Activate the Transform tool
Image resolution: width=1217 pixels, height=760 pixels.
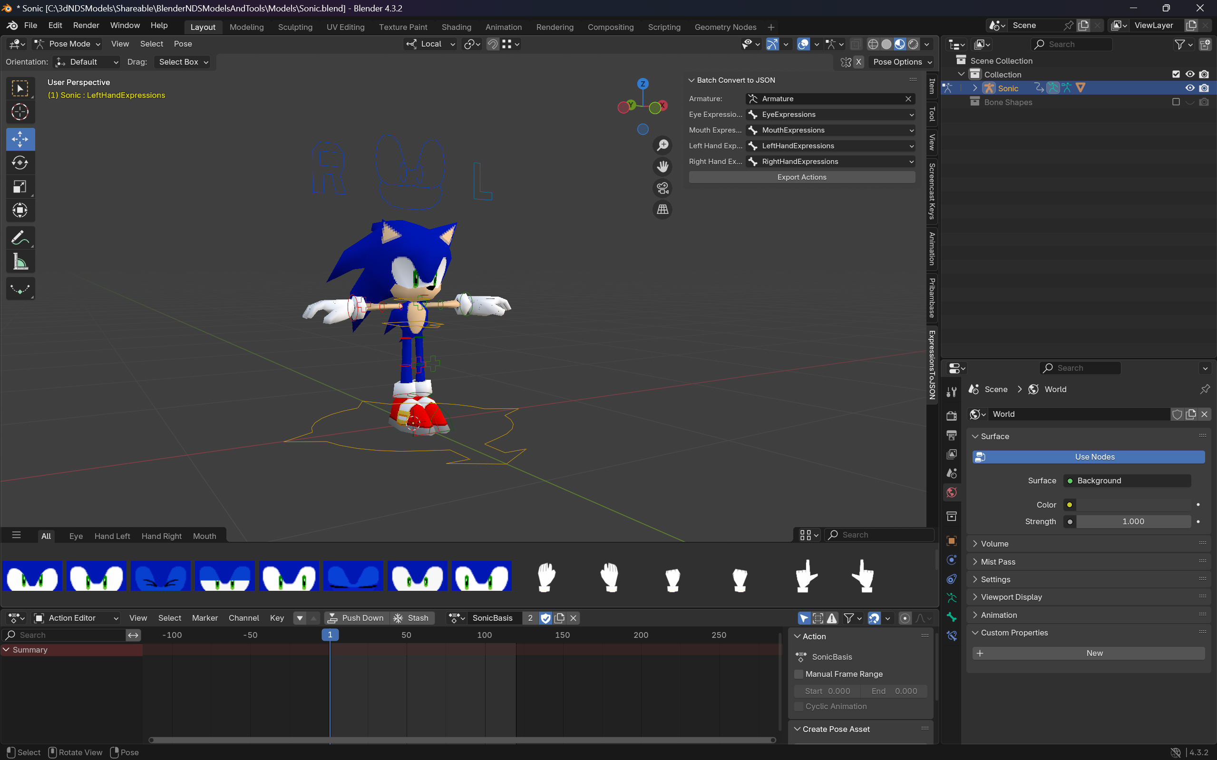[x=20, y=211]
